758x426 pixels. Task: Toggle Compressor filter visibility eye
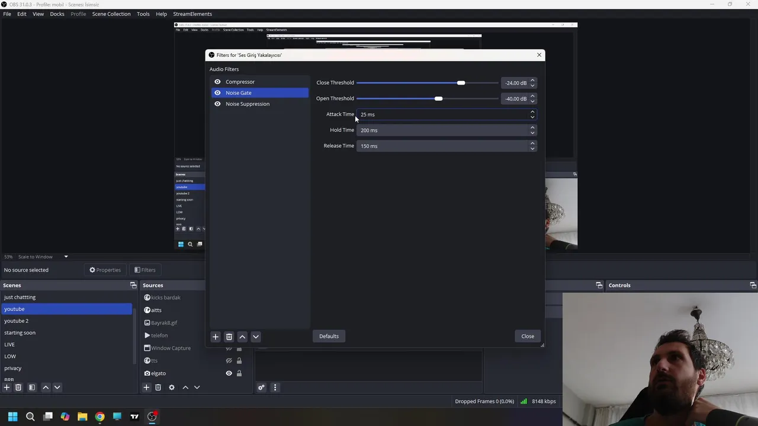point(217,82)
